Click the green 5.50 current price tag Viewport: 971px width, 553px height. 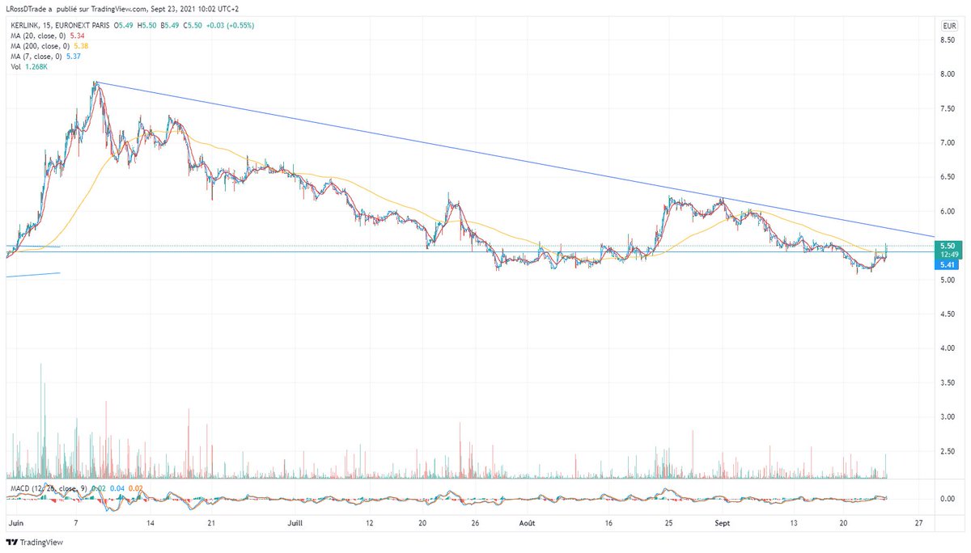tap(948, 246)
